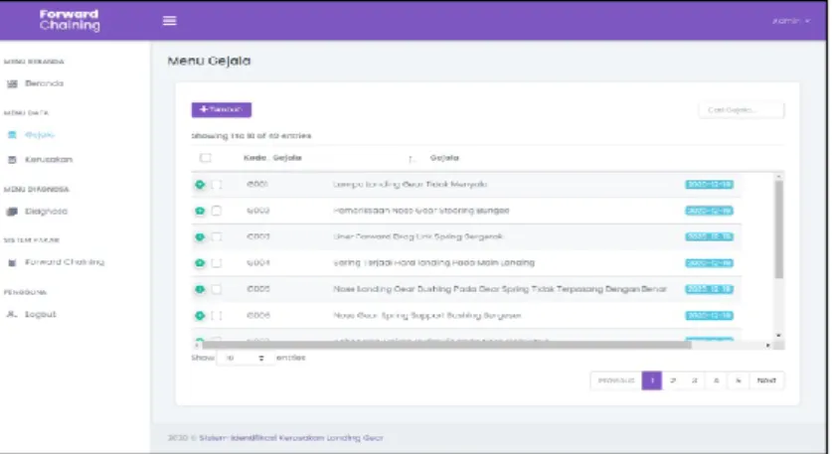Select page 2 in pagination
The width and height of the screenshot is (832, 454).
(x=673, y=380)
